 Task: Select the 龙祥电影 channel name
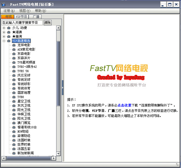click(x=24, y=45)
